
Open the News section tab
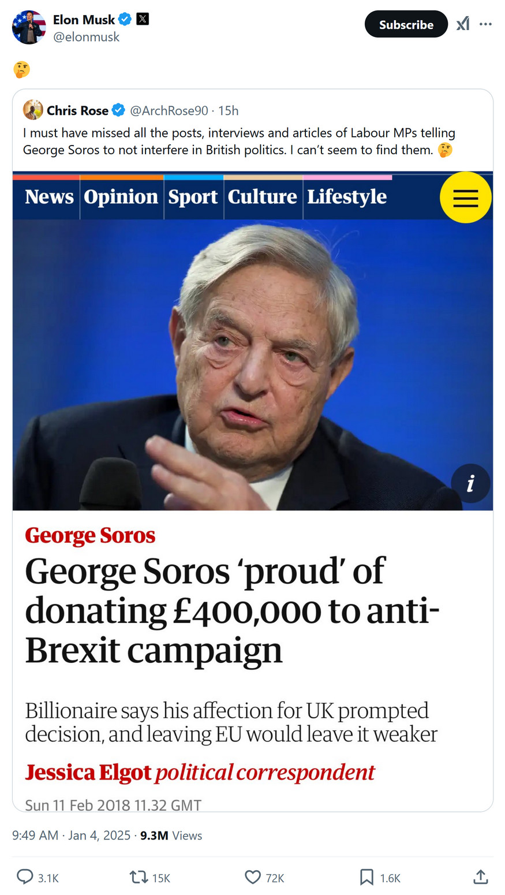pos(49,197)
